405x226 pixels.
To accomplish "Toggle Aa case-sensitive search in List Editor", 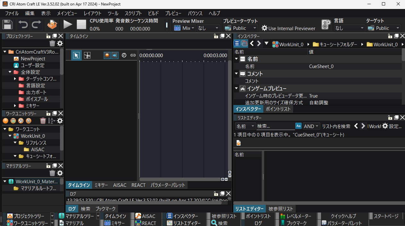I will point(299,126).
